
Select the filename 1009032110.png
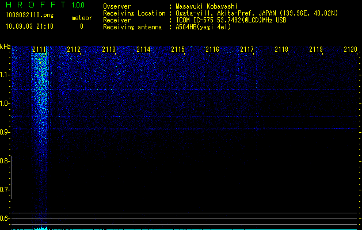[x=30, y=16]
